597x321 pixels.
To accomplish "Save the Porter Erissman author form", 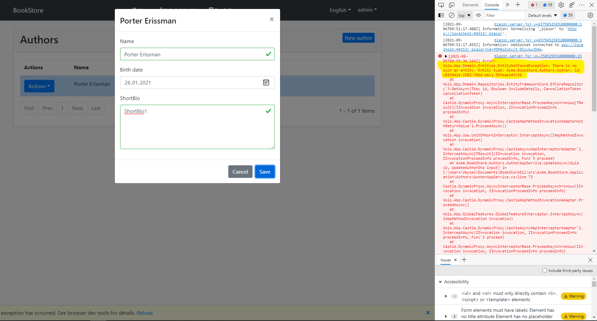I will 264,172.
